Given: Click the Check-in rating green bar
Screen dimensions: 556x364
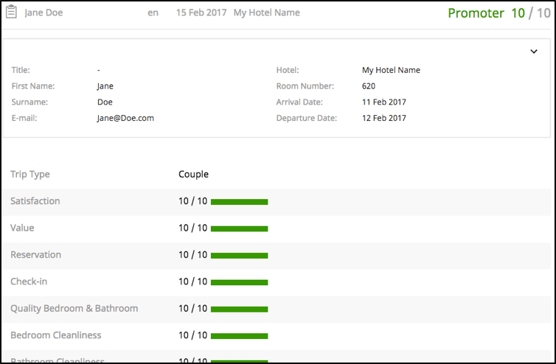Looking at the screenshot, I should 239,282.
